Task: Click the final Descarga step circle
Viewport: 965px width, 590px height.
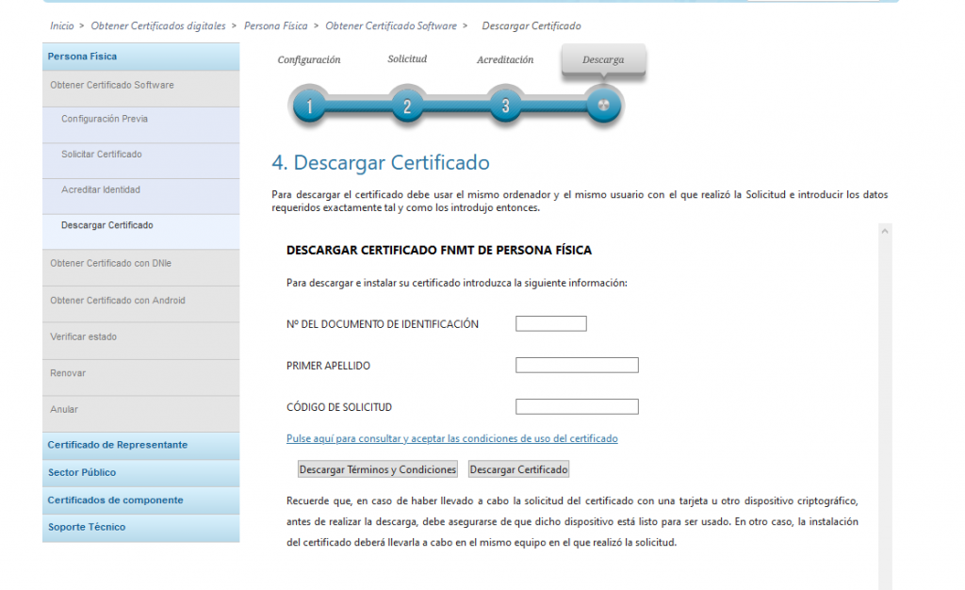Action: tap(603, 106)
